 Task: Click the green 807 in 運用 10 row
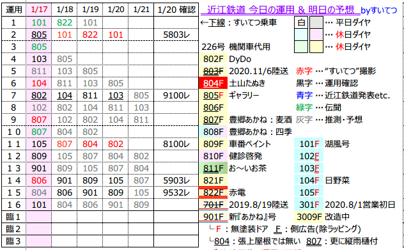pos(39,132)
